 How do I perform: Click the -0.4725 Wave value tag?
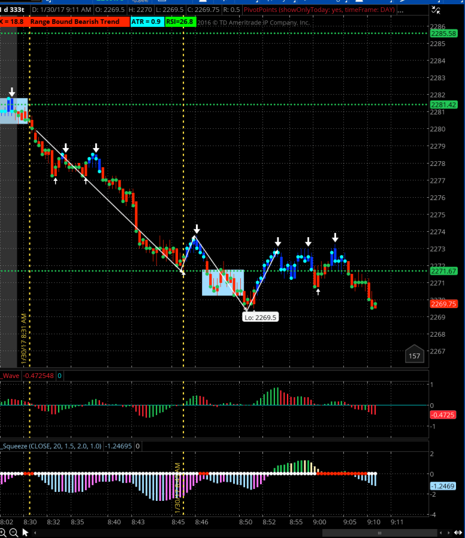coord(443,415)
